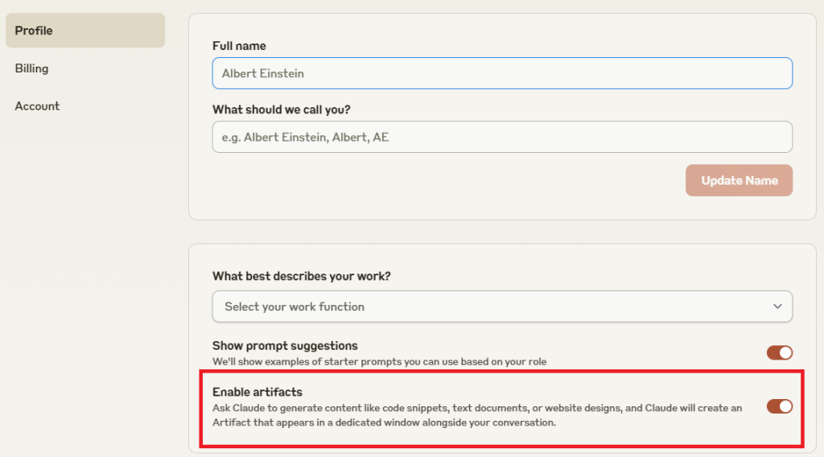Image resolution: width=824 pixels, height=457 pixels.
Task: Click the 'Show prompt suggestions' heading
Action: coord(285,346)
